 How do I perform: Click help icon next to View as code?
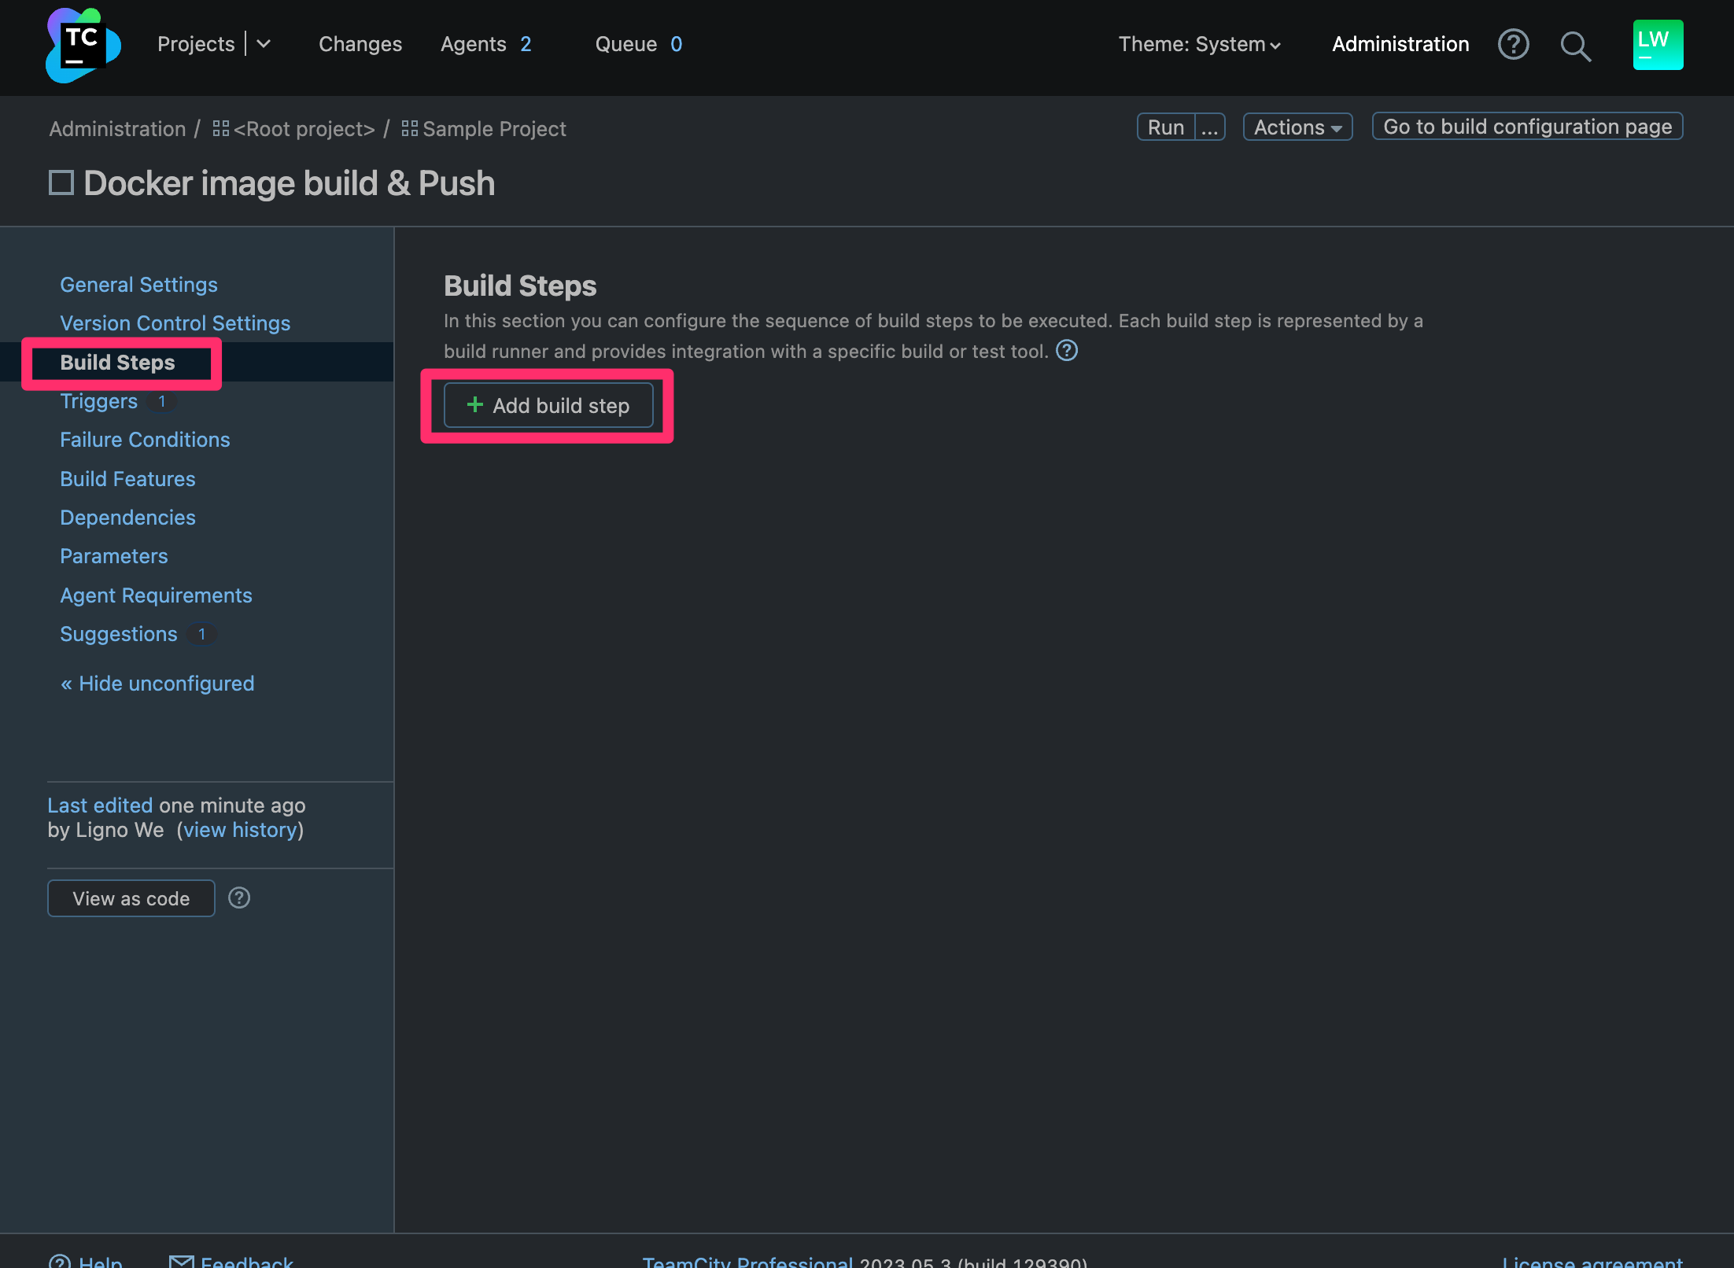click(x=239, y=898)
